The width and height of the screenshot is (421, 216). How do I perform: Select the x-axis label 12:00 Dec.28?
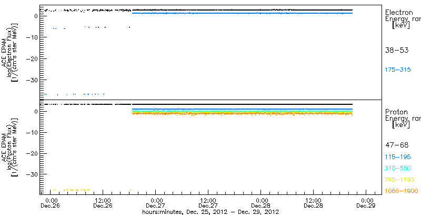point(313,203)
